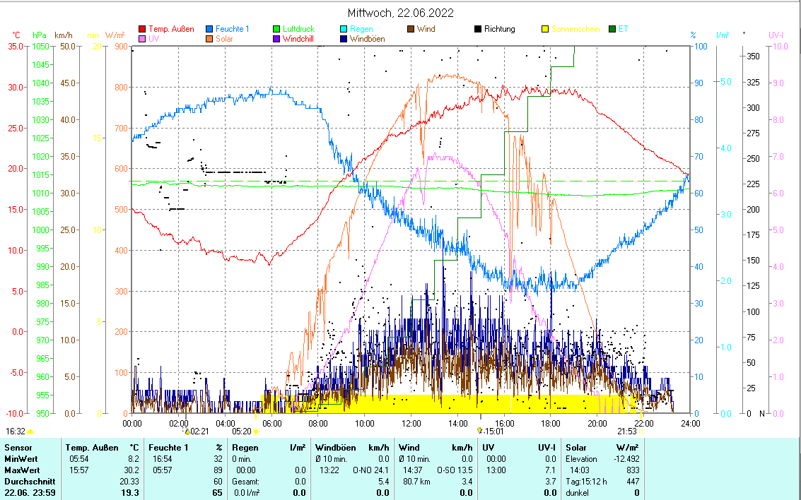Click the red Temp. Außen legend swatch
The height and width of the screenshot is (500, 801).
pos(142,29)
